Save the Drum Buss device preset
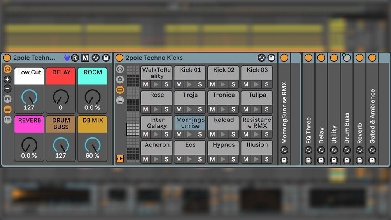The width and height of the screenshot is (391, 220). coord(347,160)
